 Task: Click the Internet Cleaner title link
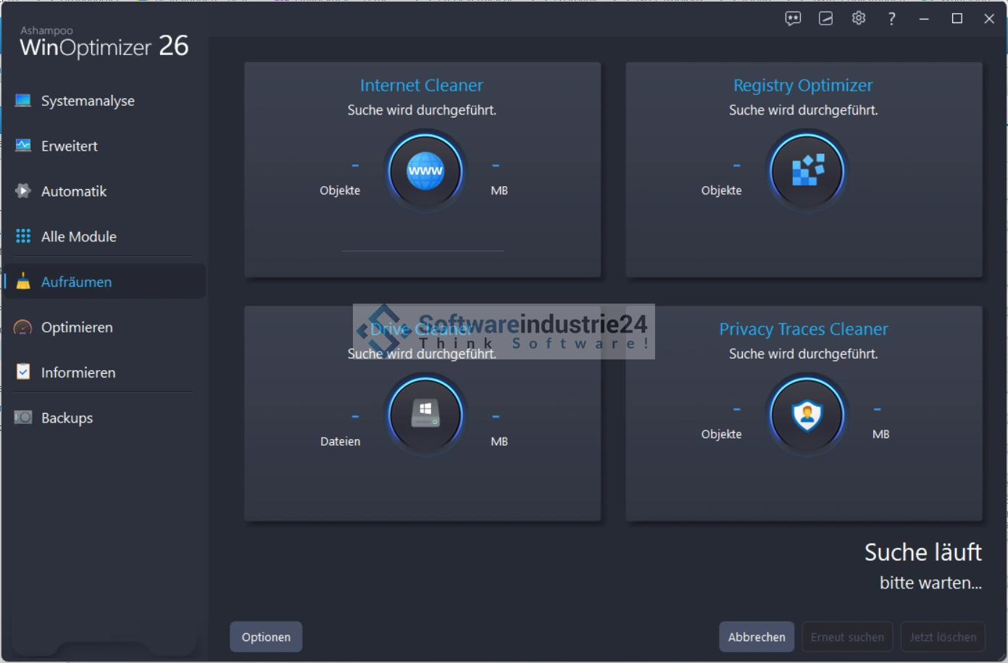(421, 86)
